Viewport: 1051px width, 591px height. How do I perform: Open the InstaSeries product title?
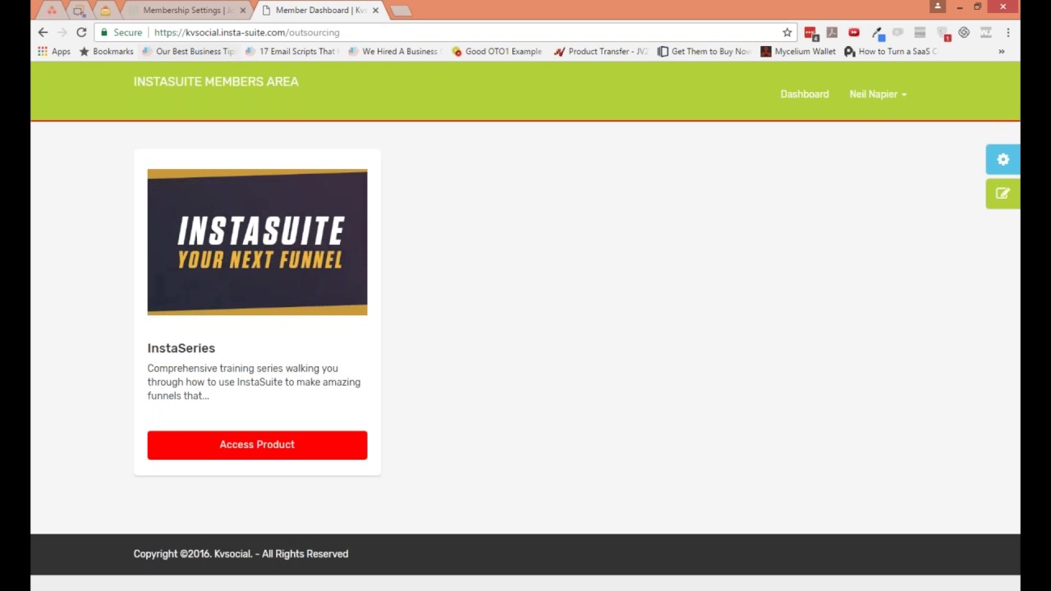pos(181,348)
